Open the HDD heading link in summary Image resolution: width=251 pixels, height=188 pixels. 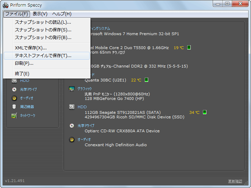[82, 107]
